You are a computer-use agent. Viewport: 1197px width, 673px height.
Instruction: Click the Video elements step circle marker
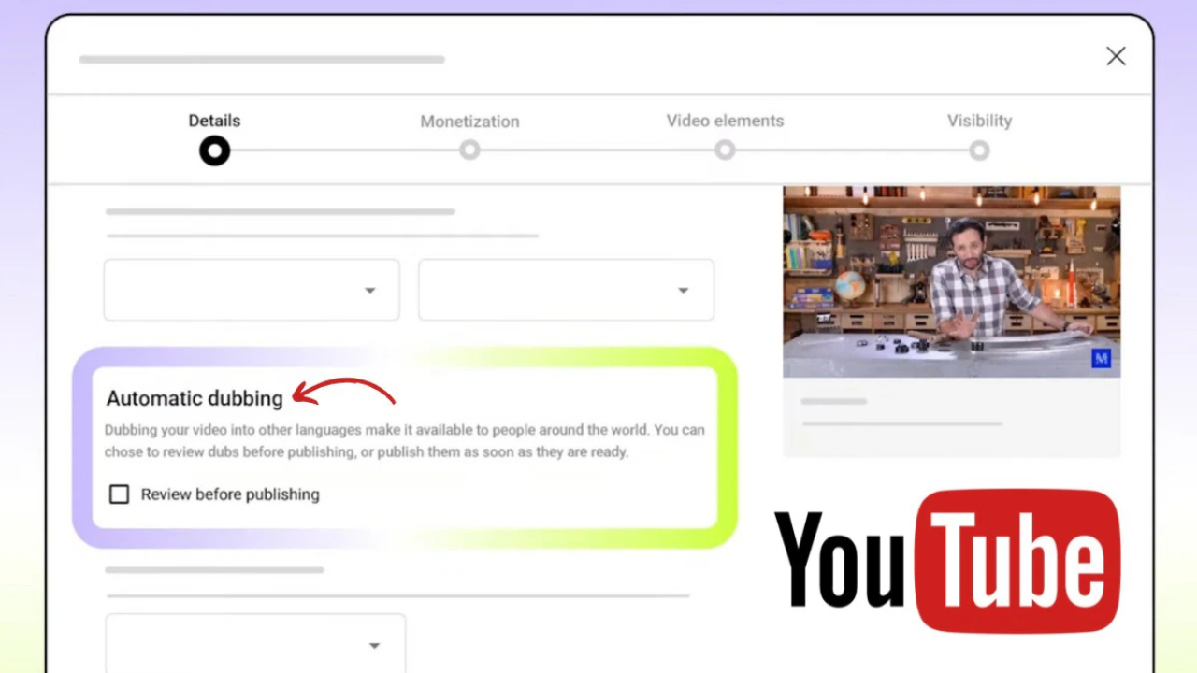point(725,150)
